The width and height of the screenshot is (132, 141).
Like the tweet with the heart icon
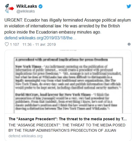pos(7,44)
